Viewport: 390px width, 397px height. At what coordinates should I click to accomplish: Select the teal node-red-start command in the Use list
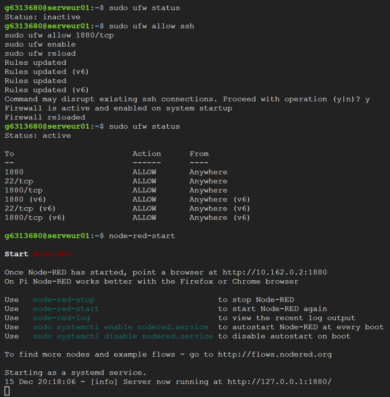[66, 309]
